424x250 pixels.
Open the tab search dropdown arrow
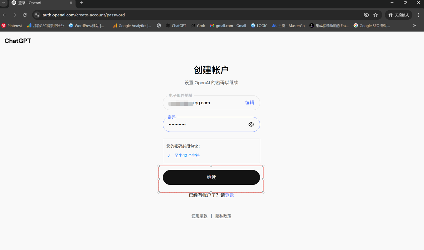tap(4, 3)
